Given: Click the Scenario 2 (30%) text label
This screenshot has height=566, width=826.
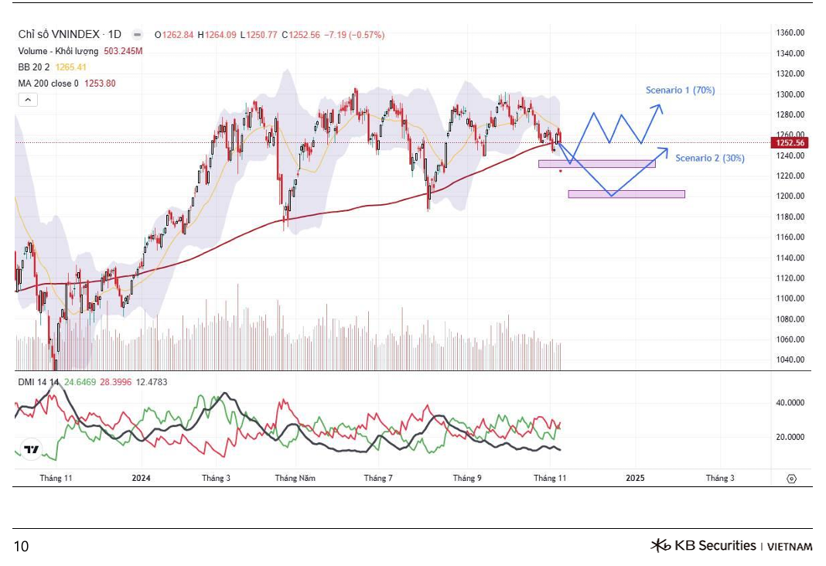Looking at the screenshot, I should pos(709,159).
